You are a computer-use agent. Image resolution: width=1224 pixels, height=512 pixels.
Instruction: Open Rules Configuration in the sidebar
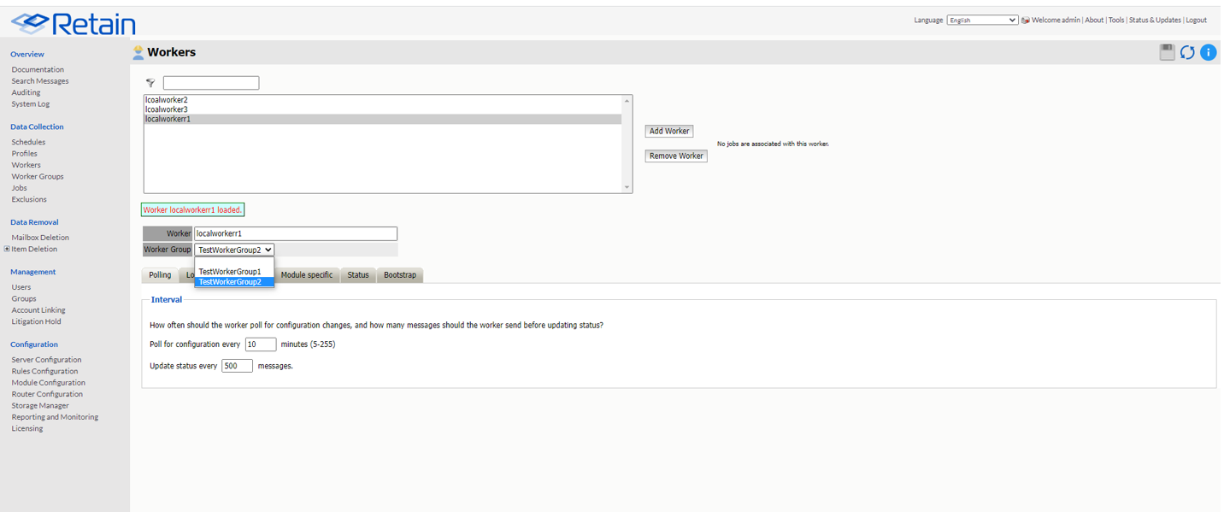coord(44,372)
